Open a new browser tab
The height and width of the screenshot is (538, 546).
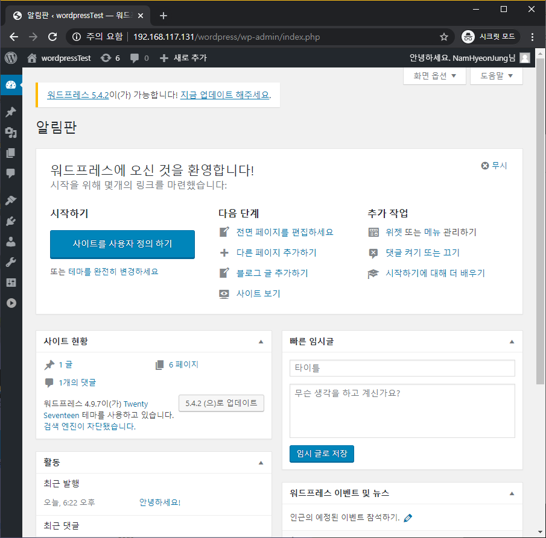(x=163, y=16)
